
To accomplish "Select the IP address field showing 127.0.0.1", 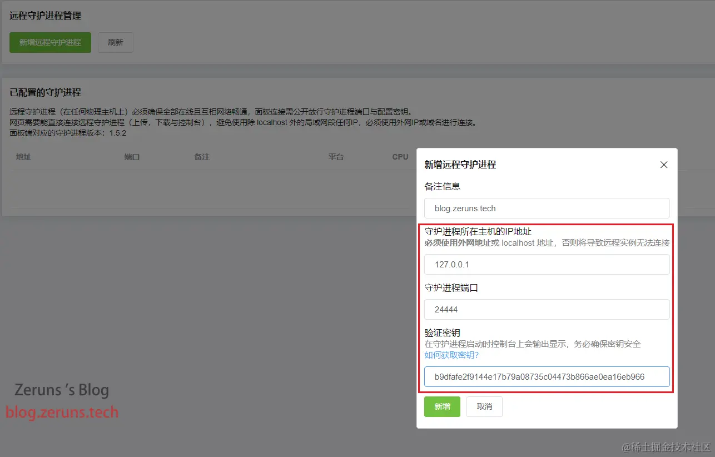I will pos(547,264).
